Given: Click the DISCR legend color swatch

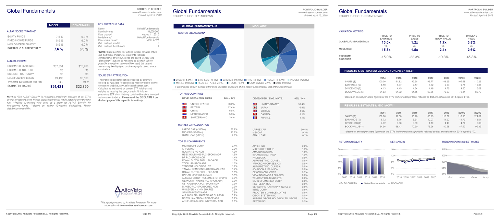Looking at the screenshot, I should coord(175,80).
